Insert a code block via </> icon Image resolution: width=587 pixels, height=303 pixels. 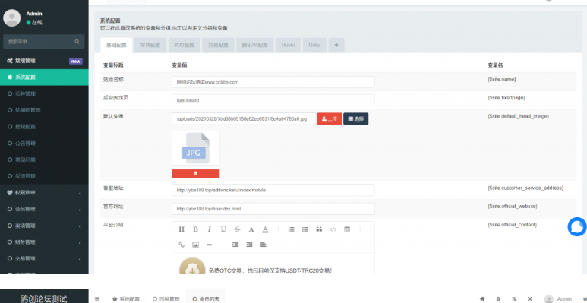333,229
